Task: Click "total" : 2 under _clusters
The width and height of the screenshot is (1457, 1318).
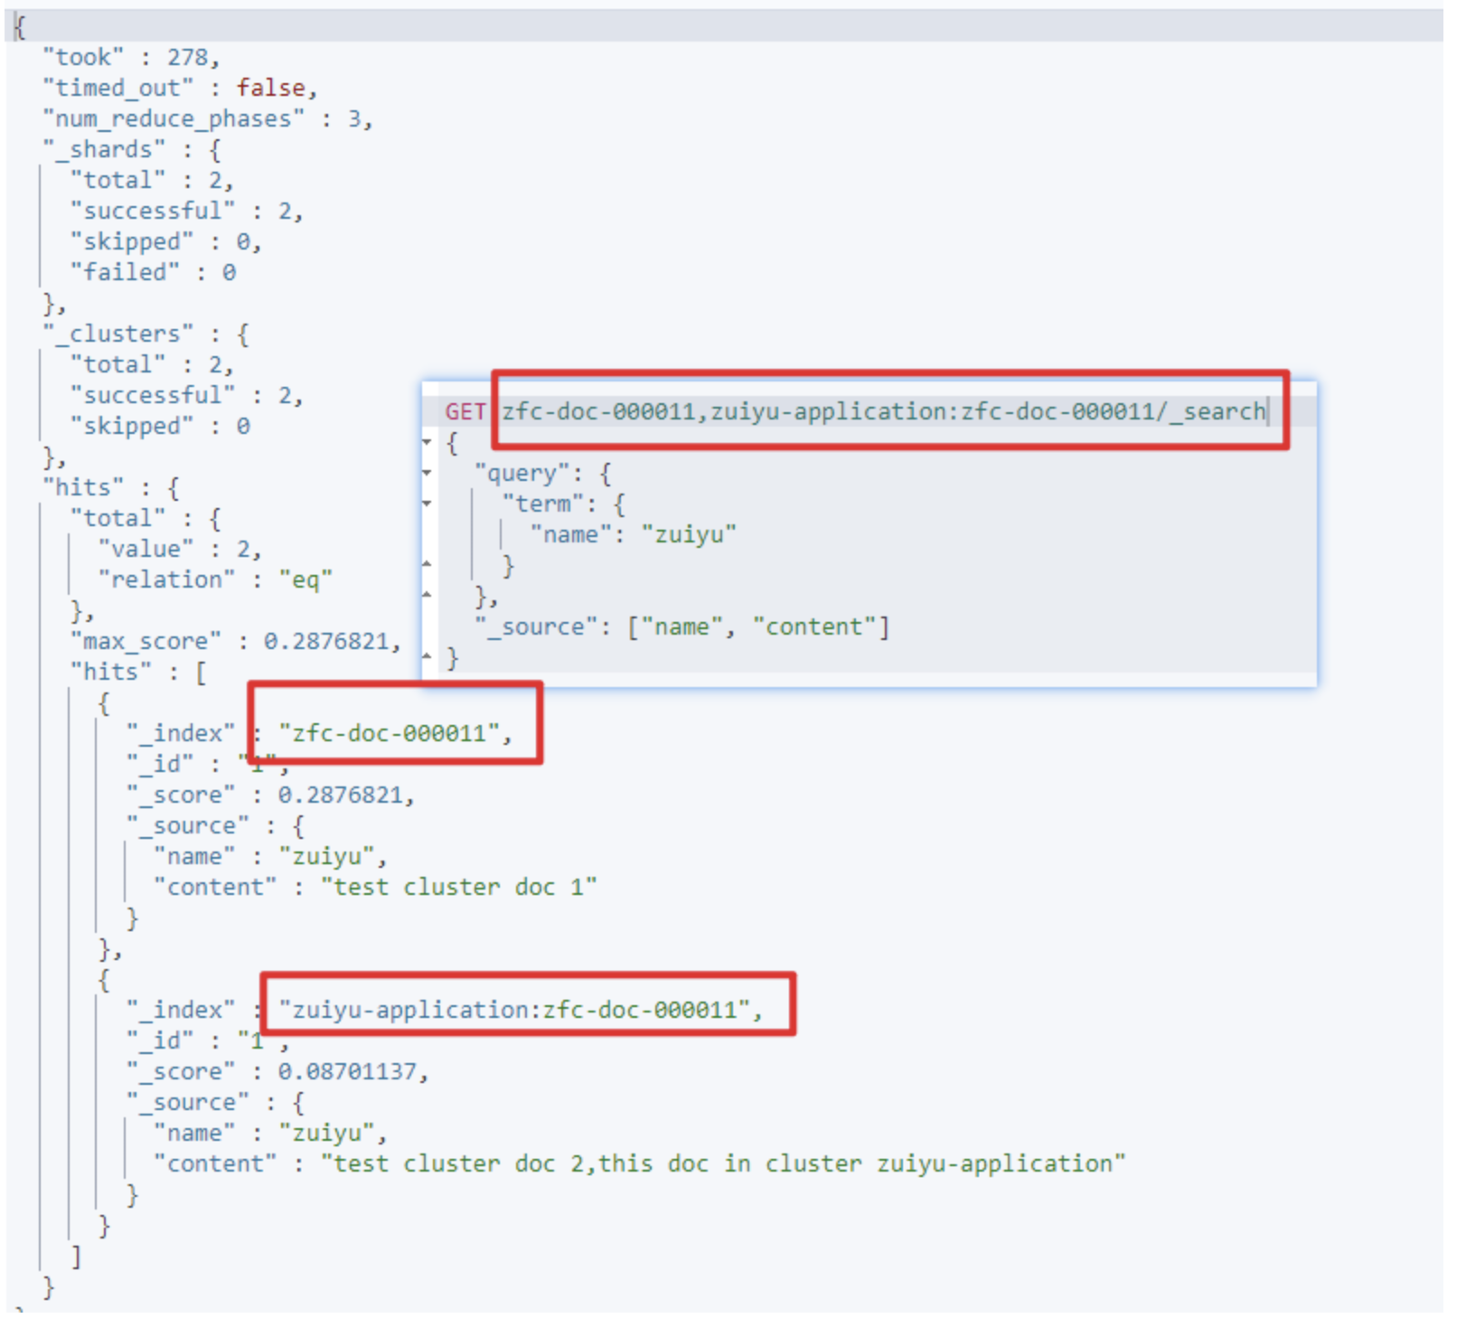Action: (152, 365)
